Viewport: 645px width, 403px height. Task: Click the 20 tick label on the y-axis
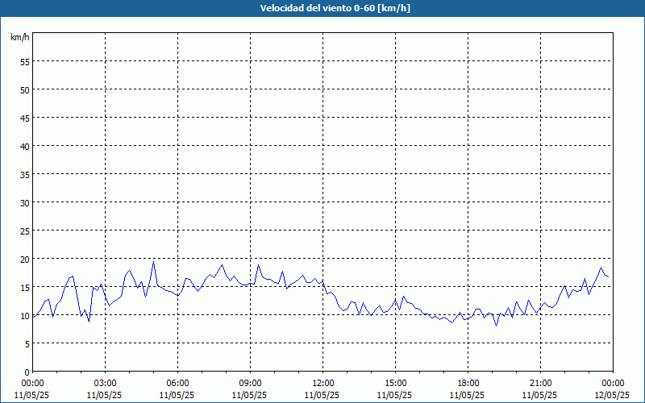24,259
